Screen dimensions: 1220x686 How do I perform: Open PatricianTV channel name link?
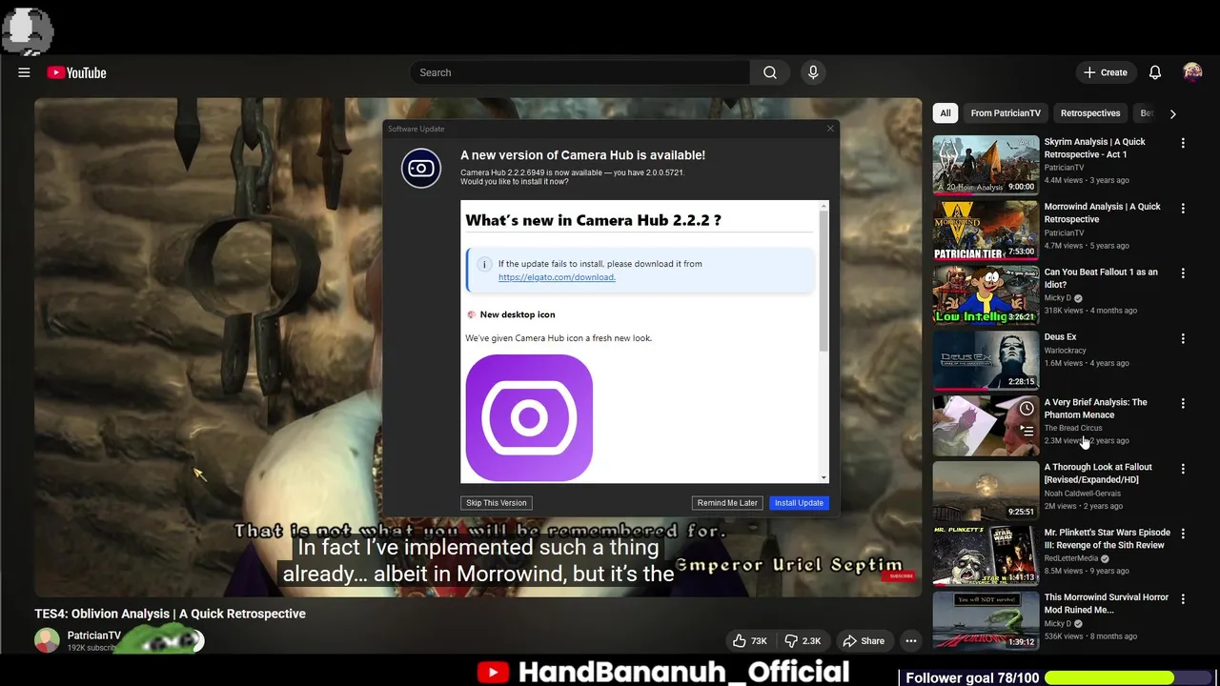tap(94, 636)
